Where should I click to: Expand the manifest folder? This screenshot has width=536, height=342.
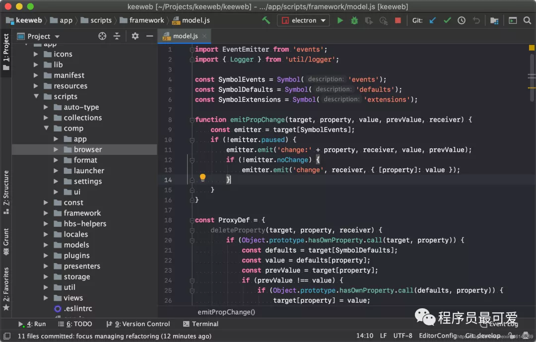36,75
